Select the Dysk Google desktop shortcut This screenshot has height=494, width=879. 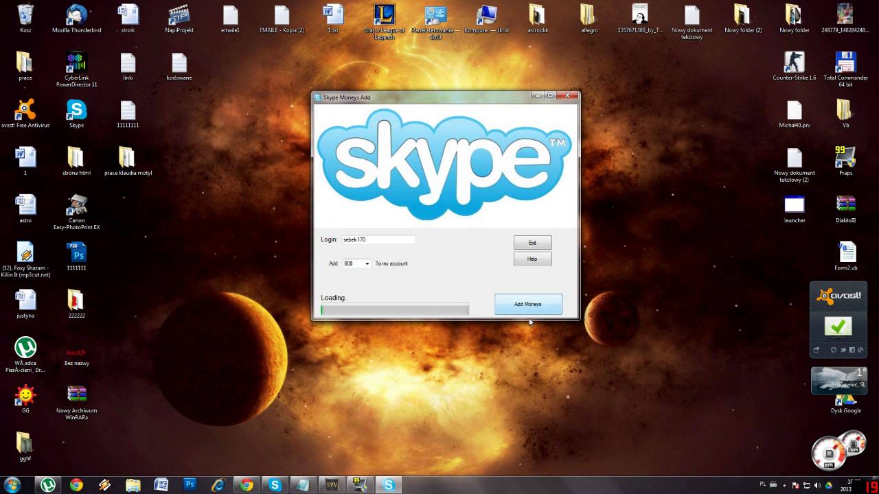pos(845,404)
